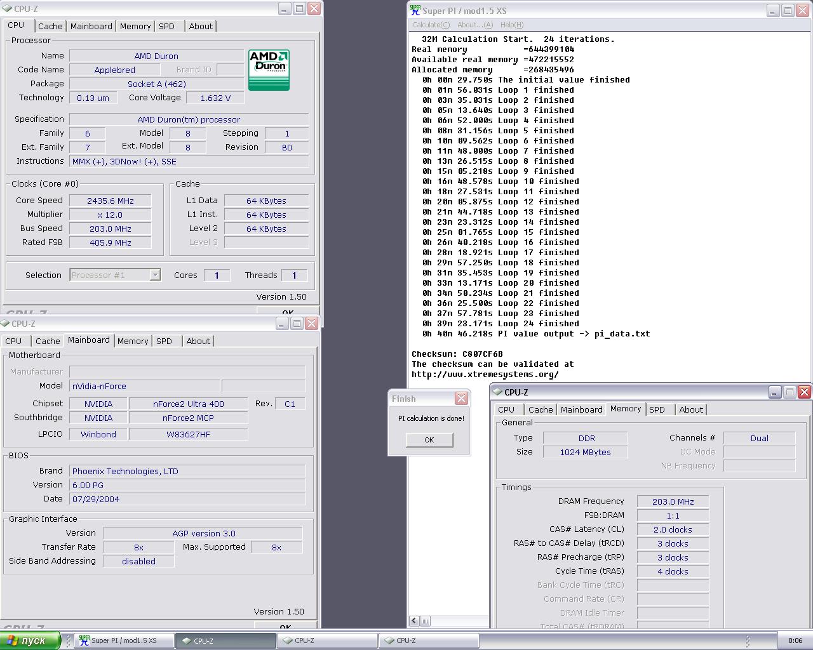Select Memory tab in Mainboard CPU-Z window
The height and width of the screenshot is (650, 813).
(133, 341)
